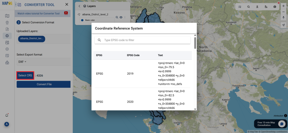The image size is (288, 133).
Task: Open the chat bubble for map consultation
Action: tap(282, 124)
